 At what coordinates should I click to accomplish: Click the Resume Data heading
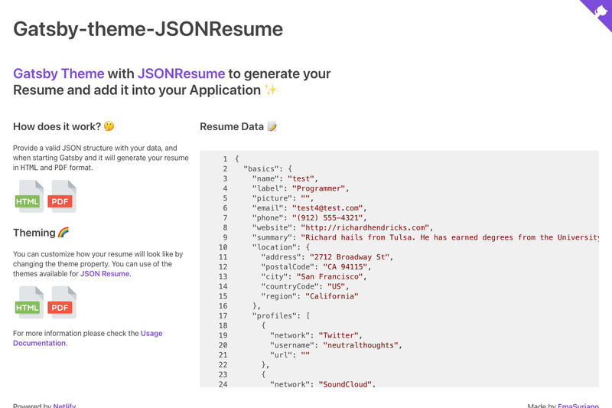[x=239, y=126]
